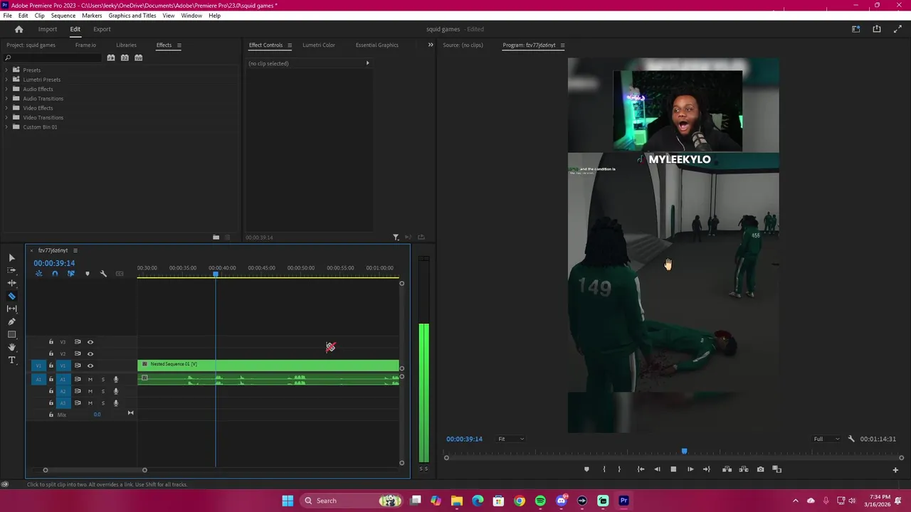
Task: Switch to the Lumetri Color tab
Action: pyautogui.click(x=318, y=45)
